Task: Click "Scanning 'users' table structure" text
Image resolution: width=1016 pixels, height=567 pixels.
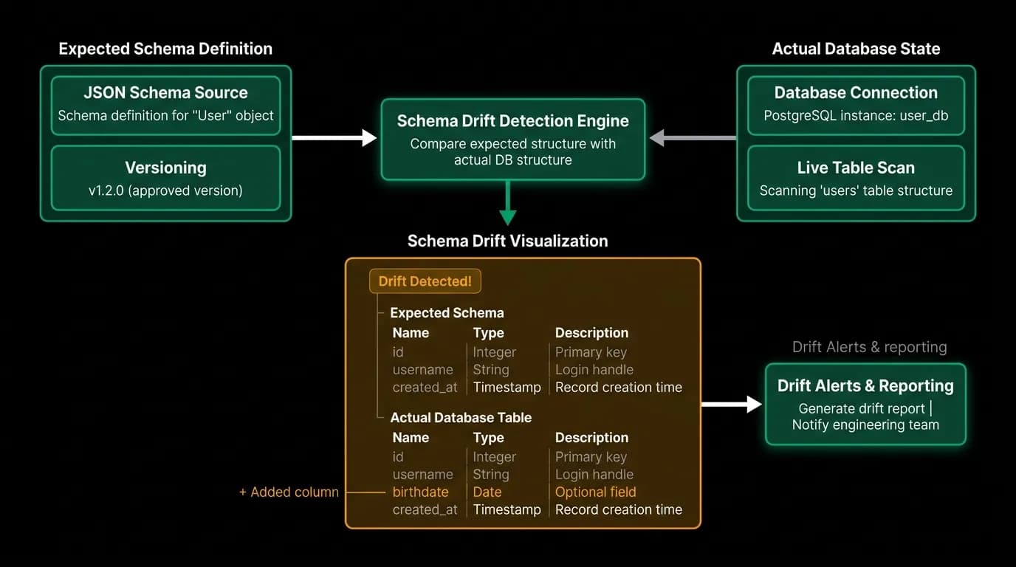Action: click(x=856, y=190)
